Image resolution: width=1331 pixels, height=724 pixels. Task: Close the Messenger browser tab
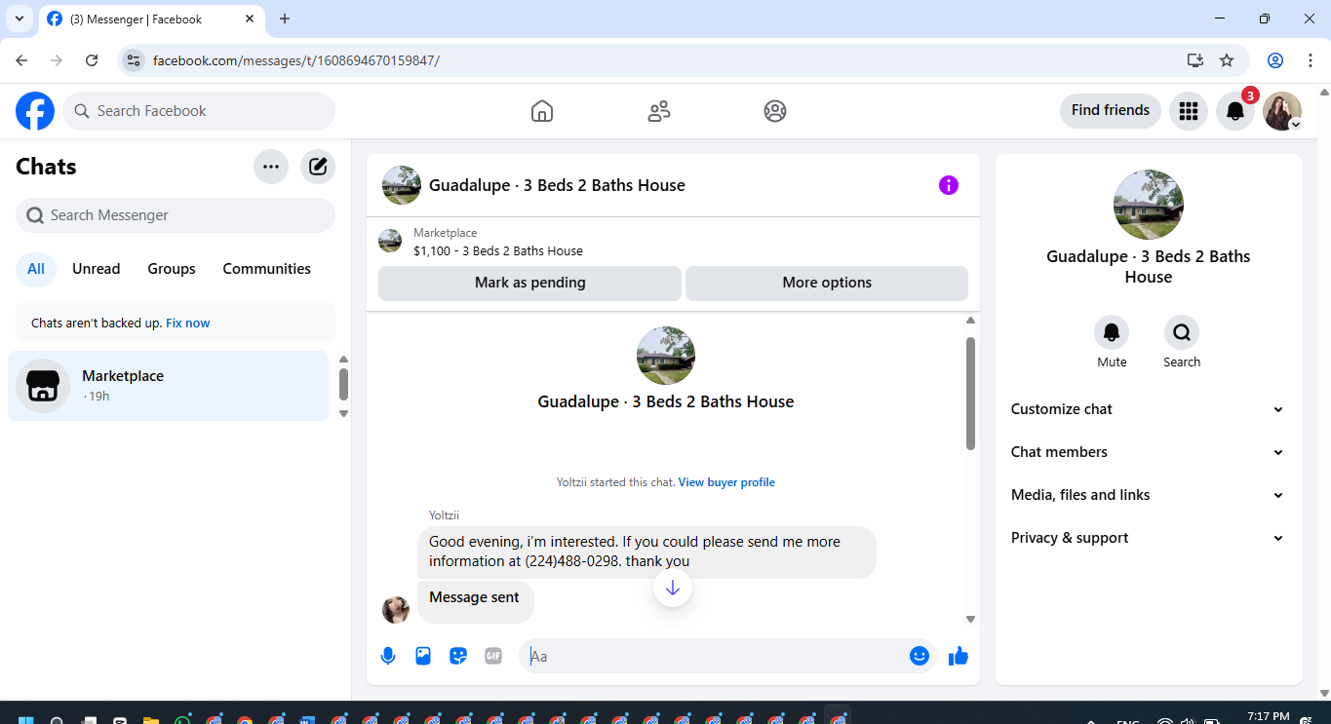coord(250,19)
